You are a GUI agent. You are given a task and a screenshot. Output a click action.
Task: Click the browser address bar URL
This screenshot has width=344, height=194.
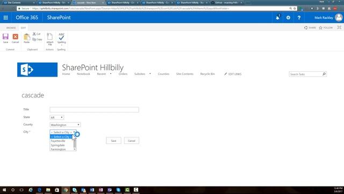pos(131,9)
